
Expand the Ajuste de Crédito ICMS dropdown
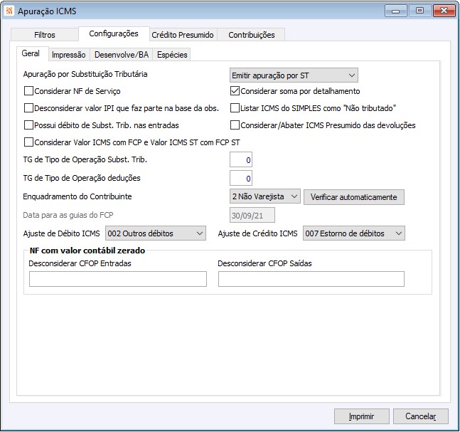pyautogui.click(x=354, y=233)
